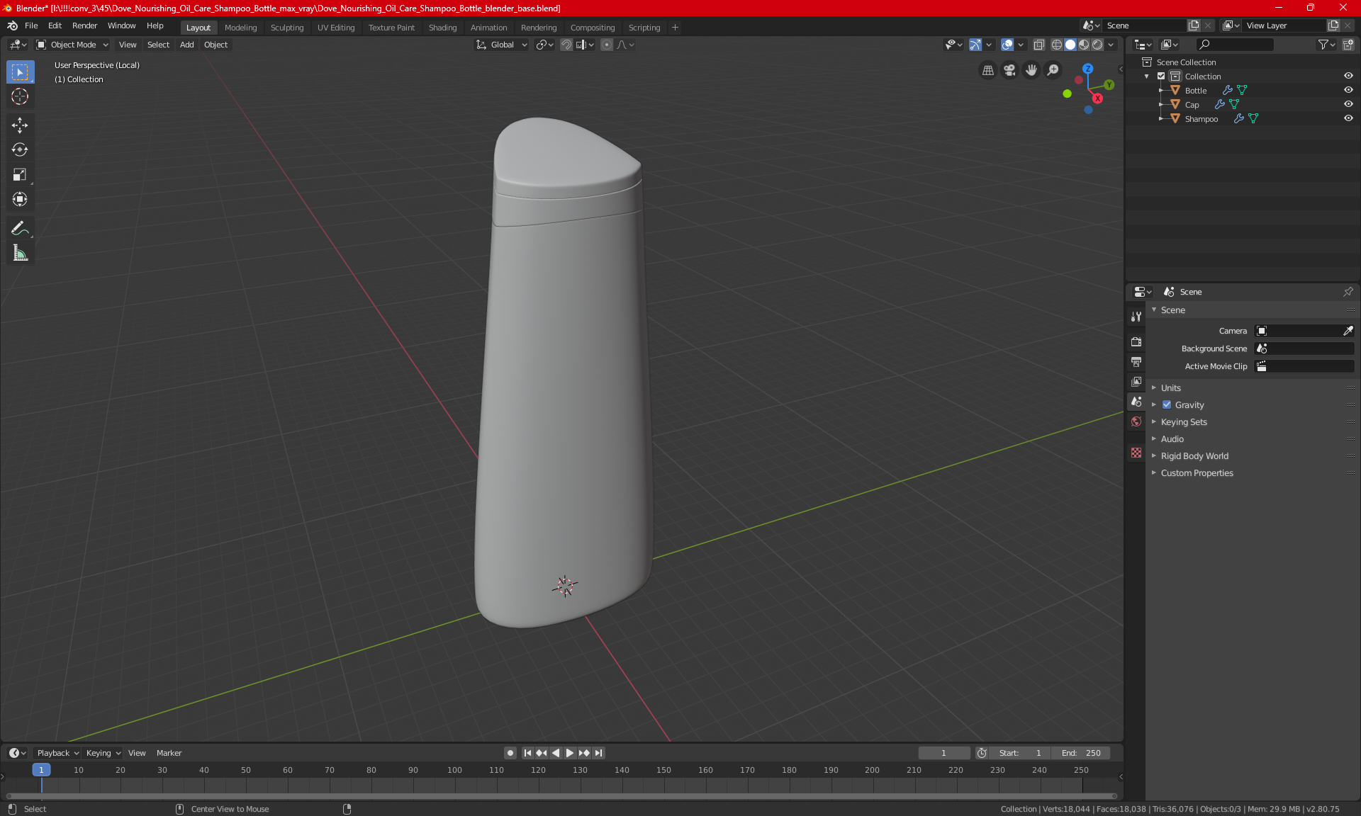Jump to the timeline start
This screenshot has height=816, width=1361.
527,753
